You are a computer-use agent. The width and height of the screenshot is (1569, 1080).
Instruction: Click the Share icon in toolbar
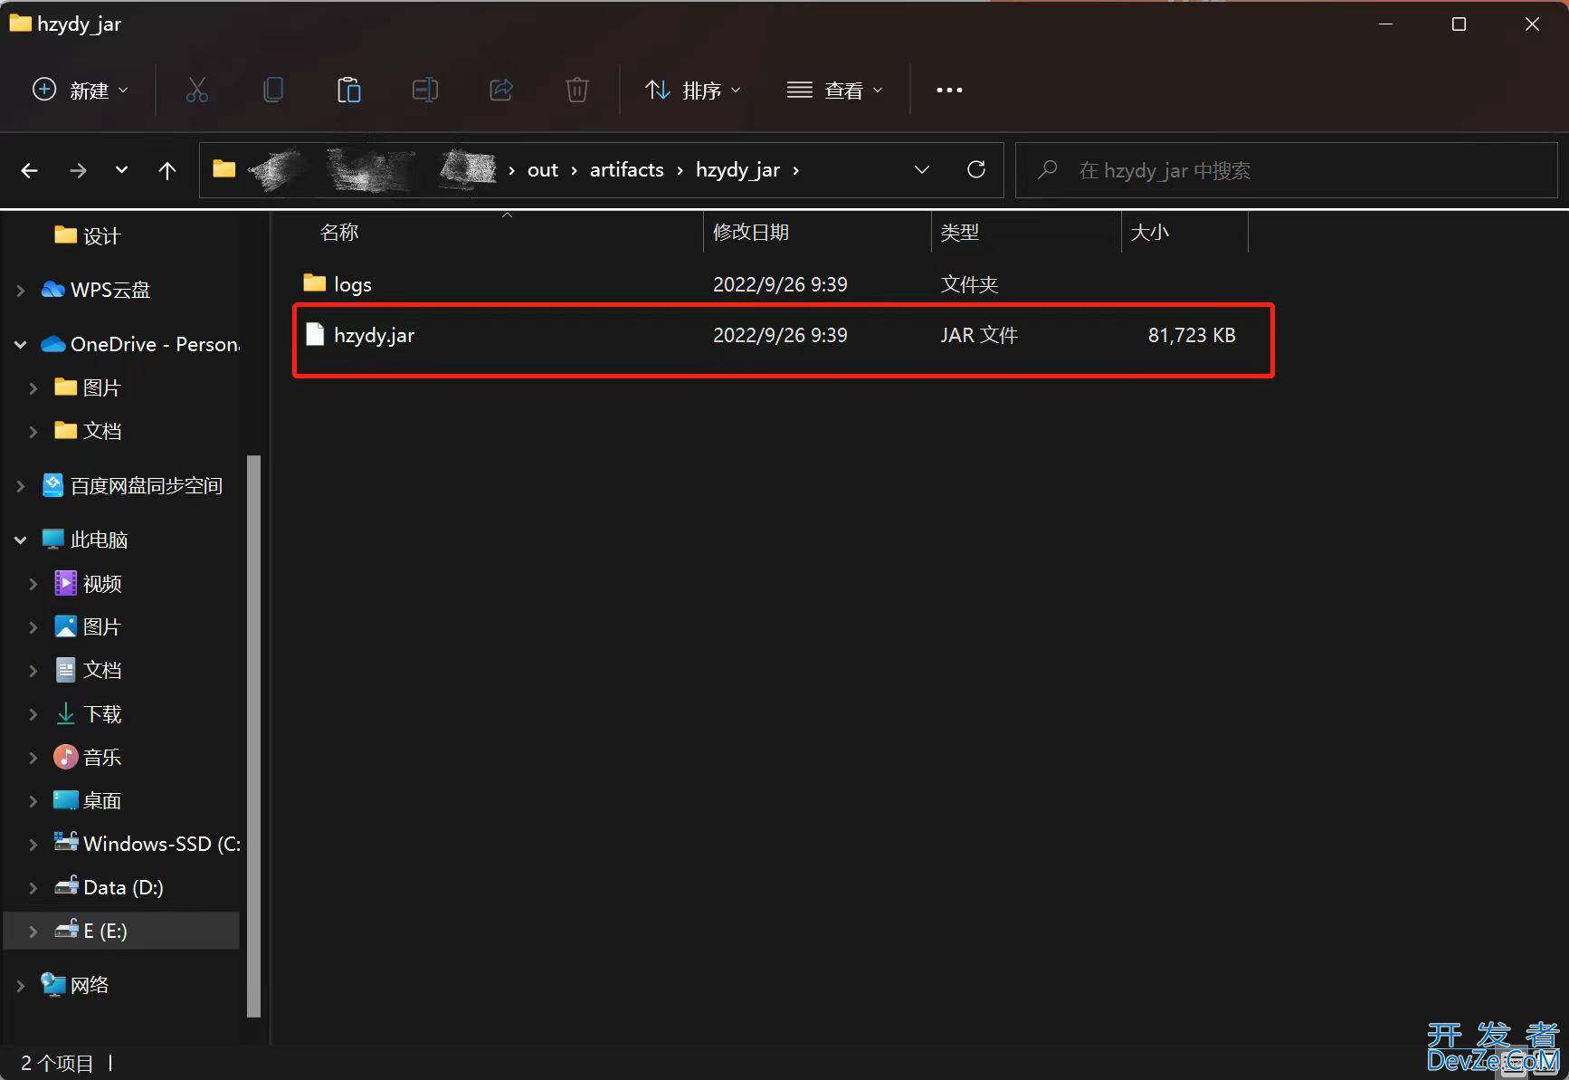tap(501, 90)
